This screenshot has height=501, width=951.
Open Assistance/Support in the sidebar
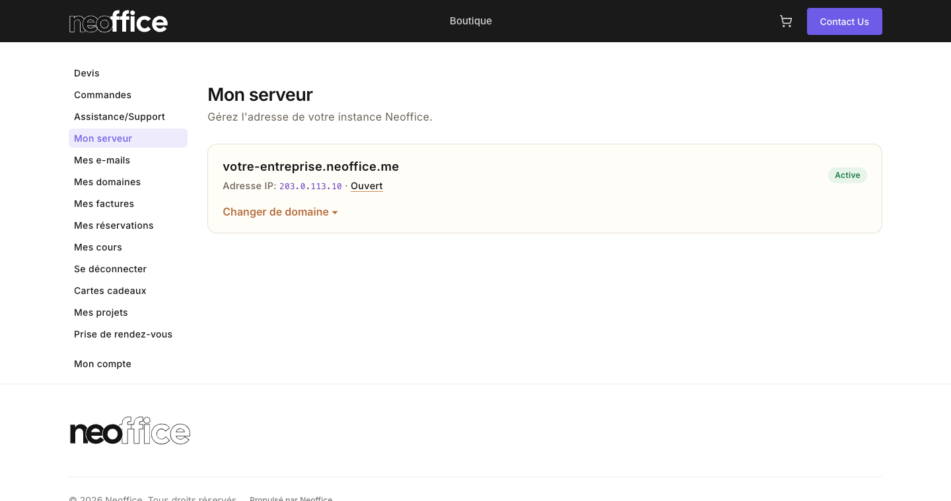pyautogui.click(x=128, y=117)
